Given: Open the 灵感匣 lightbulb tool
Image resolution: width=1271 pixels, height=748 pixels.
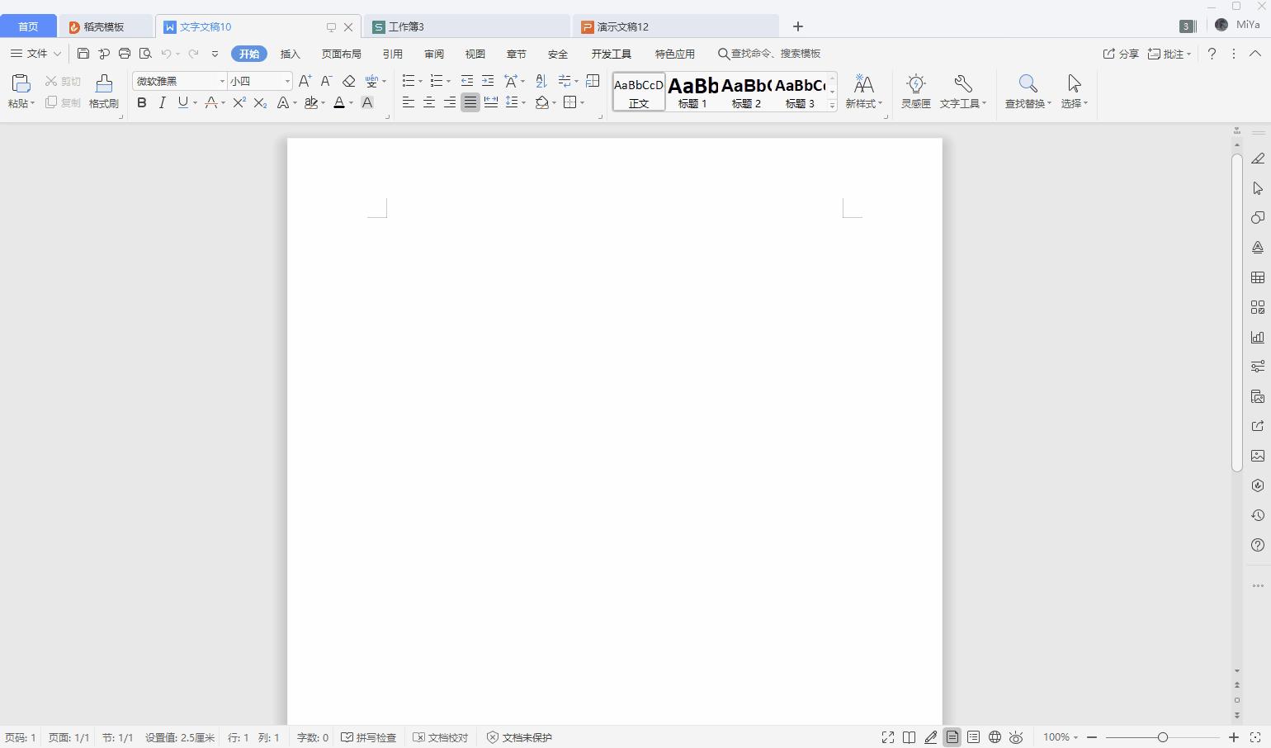Looking at the screenshot, I should [x=915, y=91].
